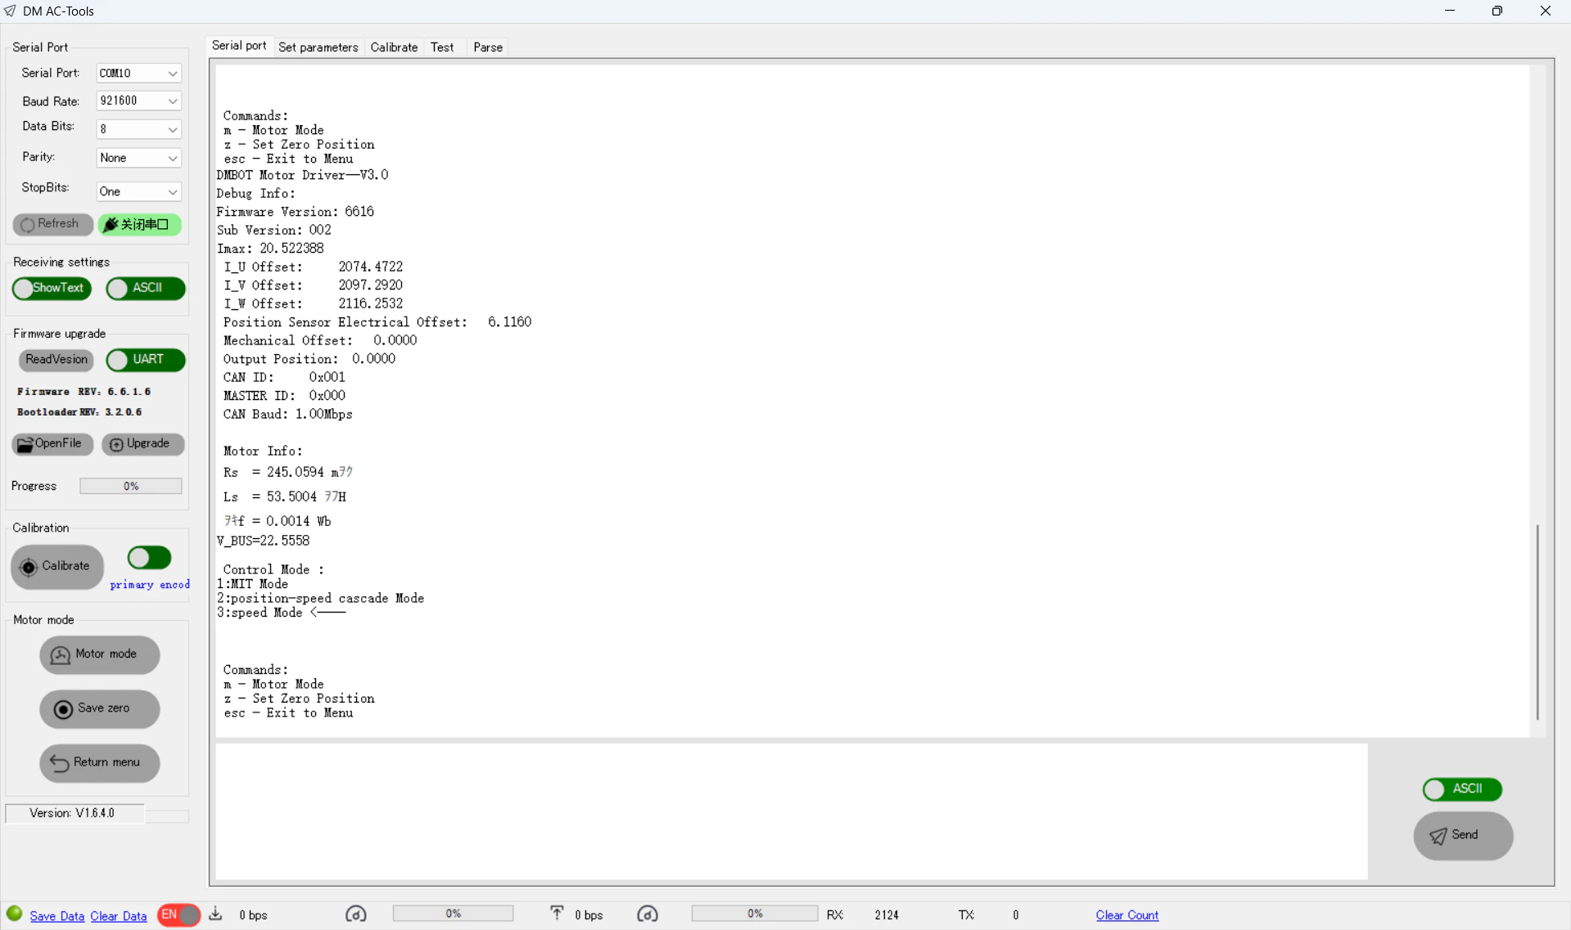
Task: Toggle the ASCII switch above Send
Action: pyautogui.click(x=1462, y=789)
